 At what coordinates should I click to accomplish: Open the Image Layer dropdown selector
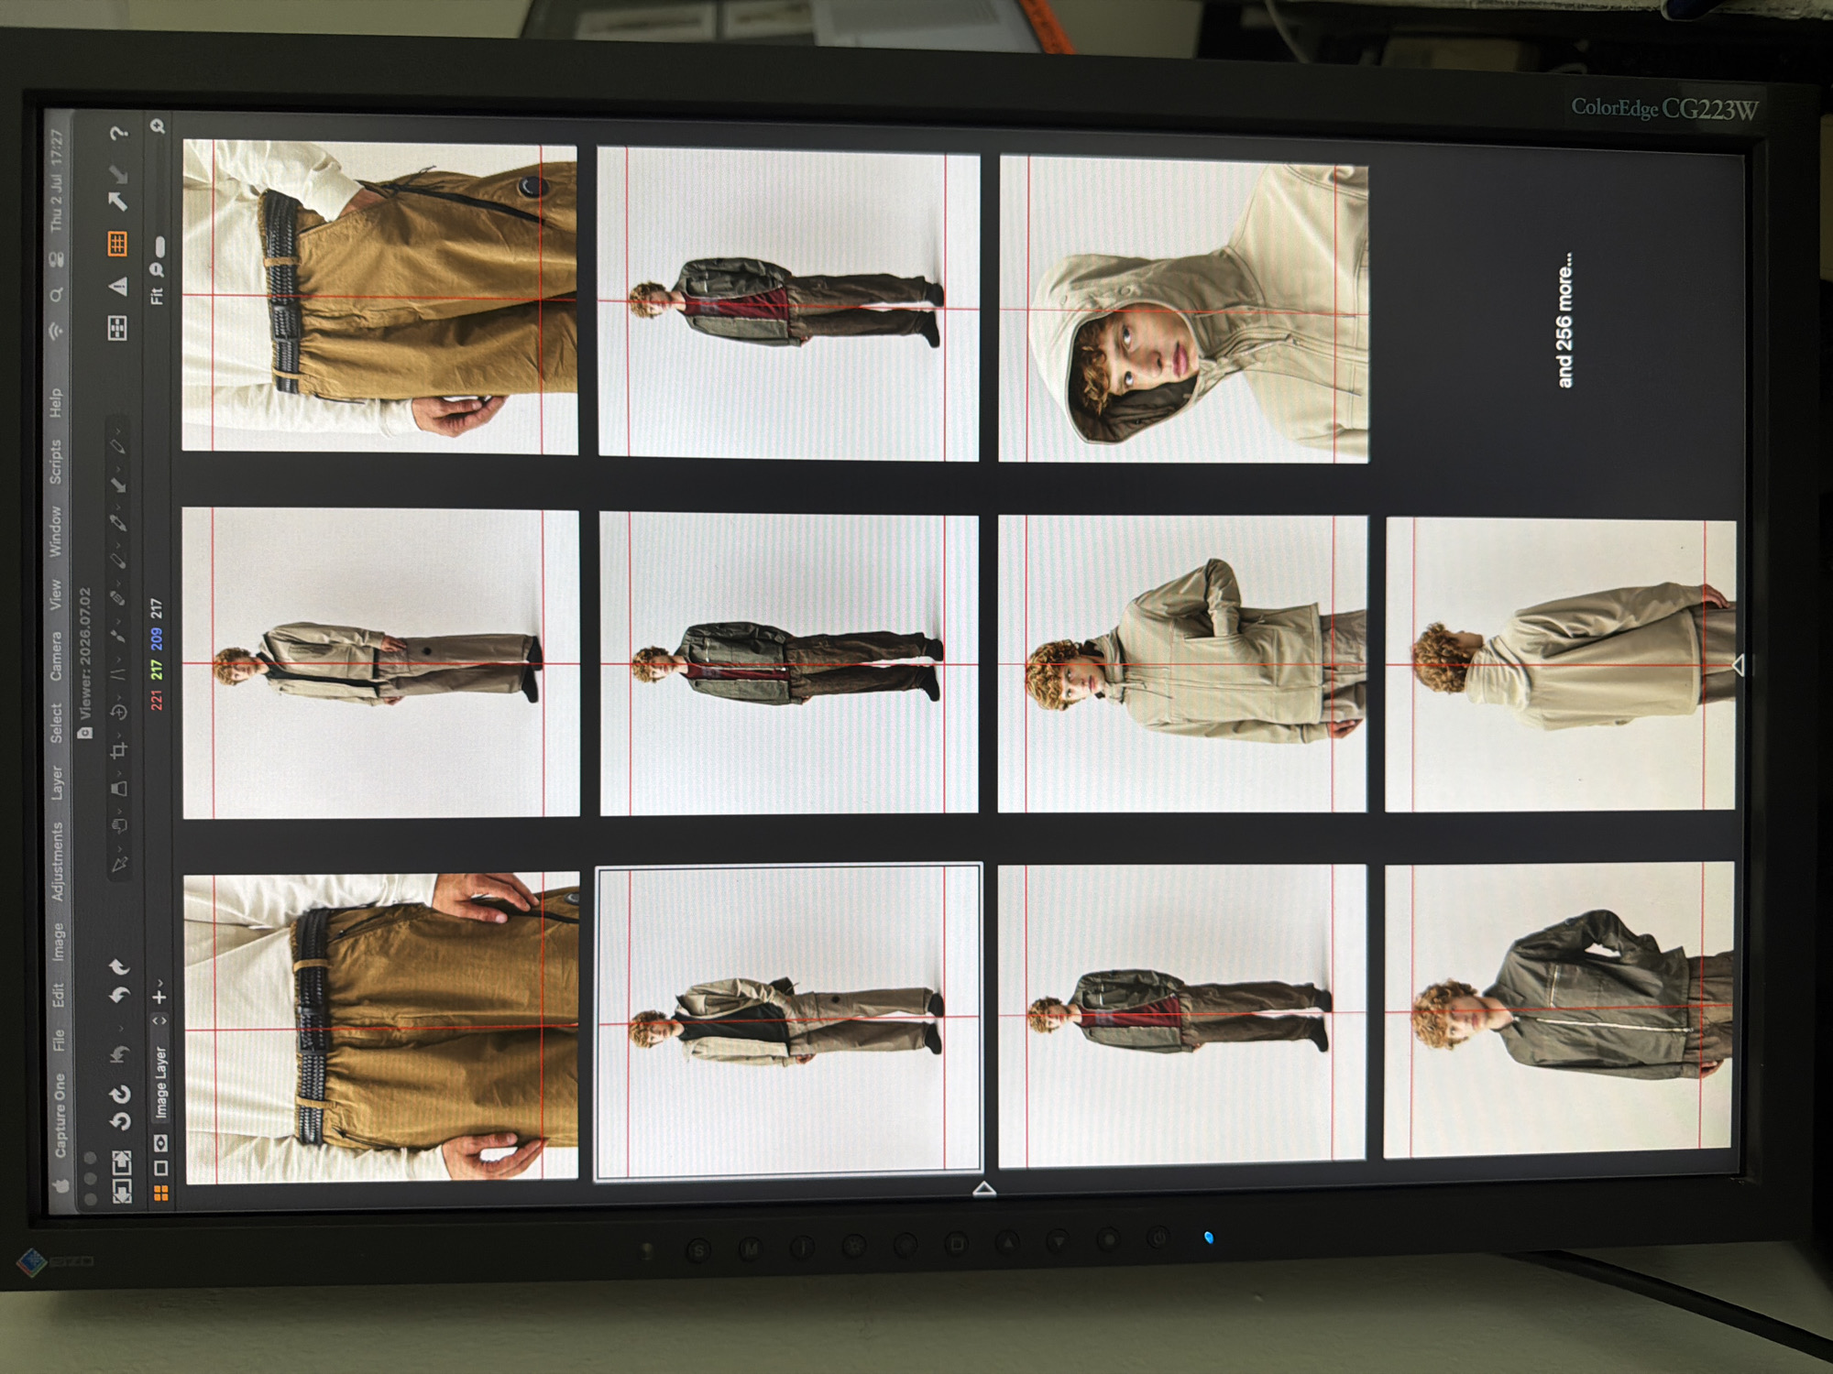point(160,1067)
